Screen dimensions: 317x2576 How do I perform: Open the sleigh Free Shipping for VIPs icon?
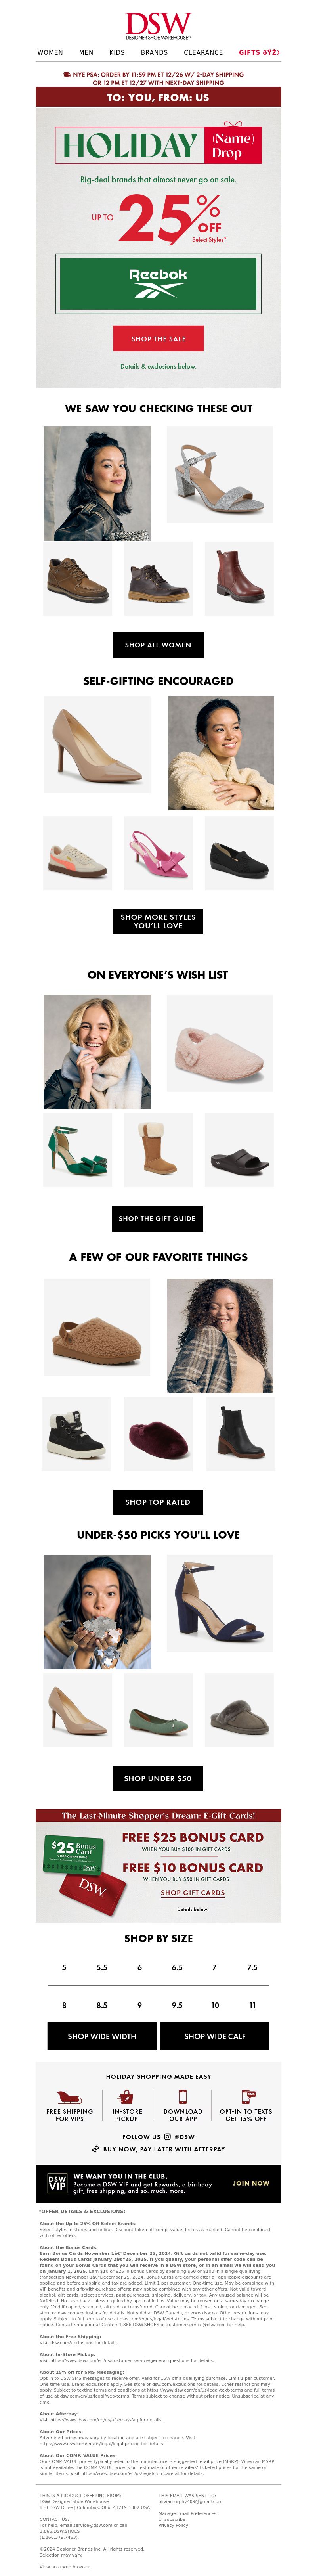(x=69, y=2097)
